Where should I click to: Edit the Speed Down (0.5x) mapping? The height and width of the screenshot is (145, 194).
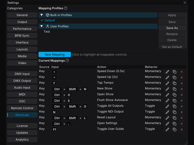167,72
